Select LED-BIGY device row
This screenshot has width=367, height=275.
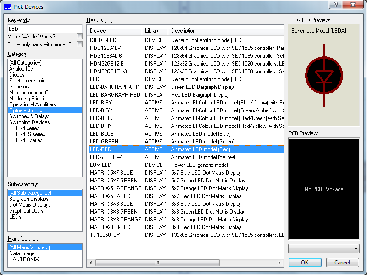click(x=186, y=110)
